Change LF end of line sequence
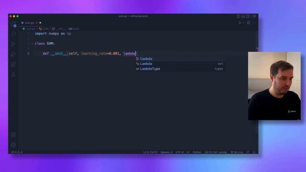 tap(188, 152)
